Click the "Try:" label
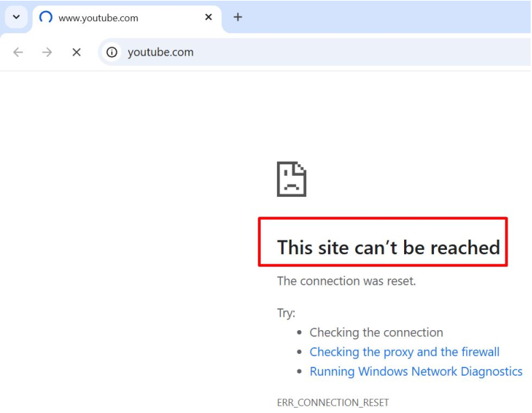 pos(286,312)
